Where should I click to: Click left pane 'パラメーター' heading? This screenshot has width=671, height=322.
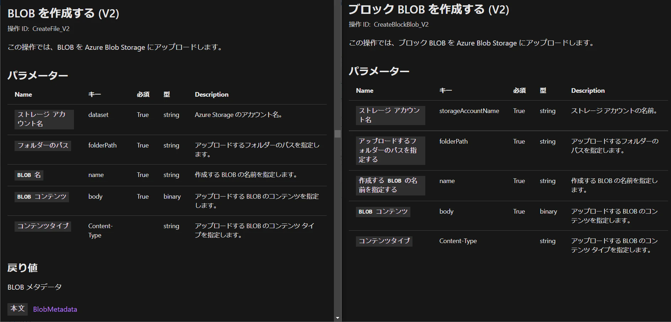point(38,75)
